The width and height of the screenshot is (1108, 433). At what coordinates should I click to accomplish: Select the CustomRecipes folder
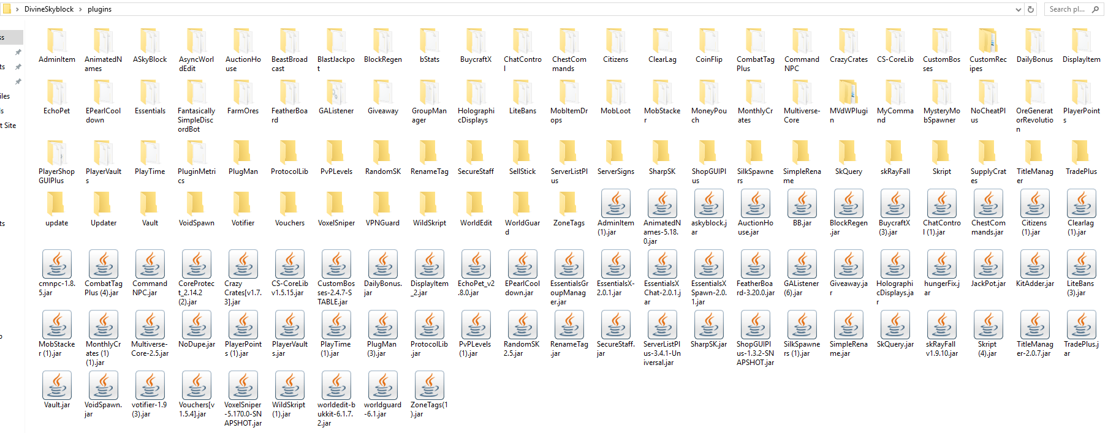pyautogui.click(x=988, y=50)
